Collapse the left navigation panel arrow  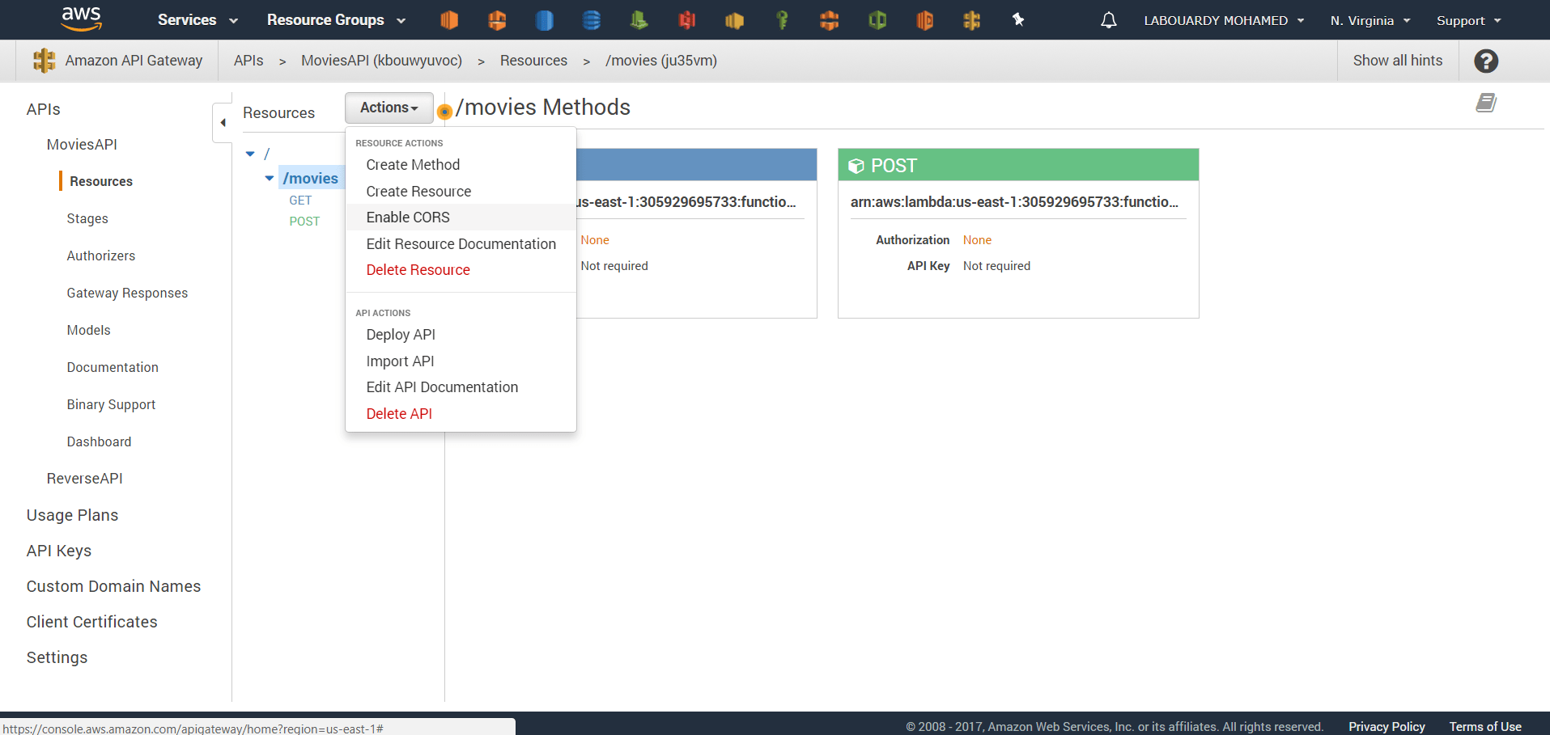223,123
